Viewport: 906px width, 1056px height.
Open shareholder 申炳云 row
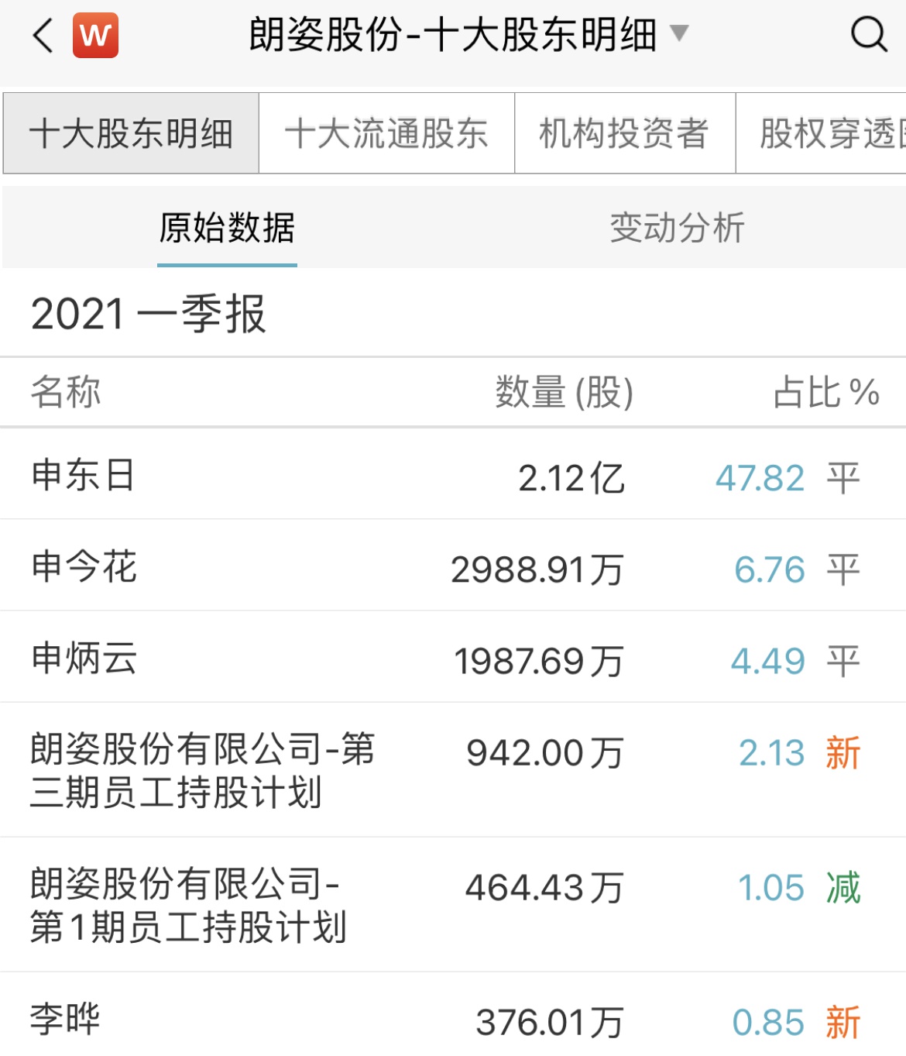click(453, 657)
